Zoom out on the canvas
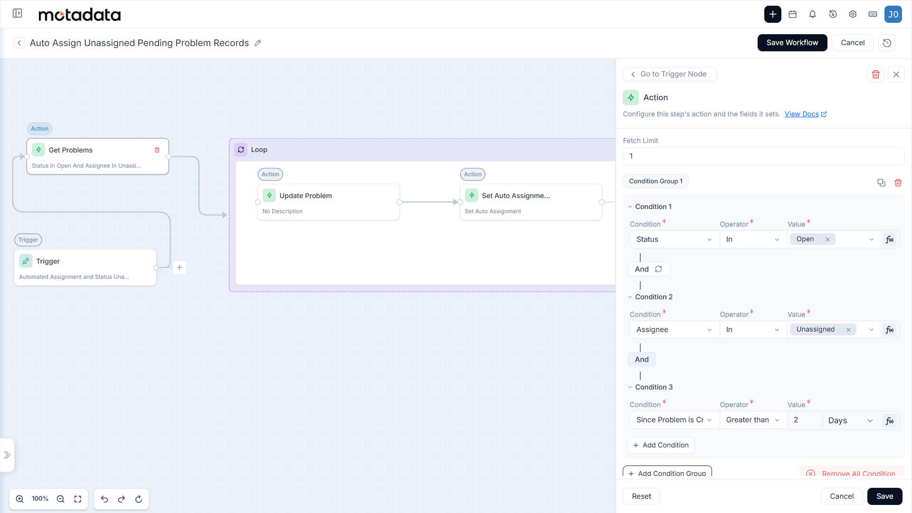The image size is (912, 513). [x=60, y=499]
